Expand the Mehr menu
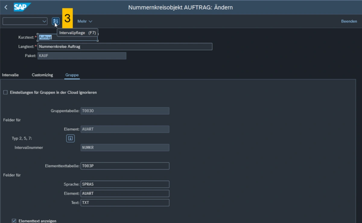Image resolution: width=362 pixels, height=223 pixels. tap(85, 21)
